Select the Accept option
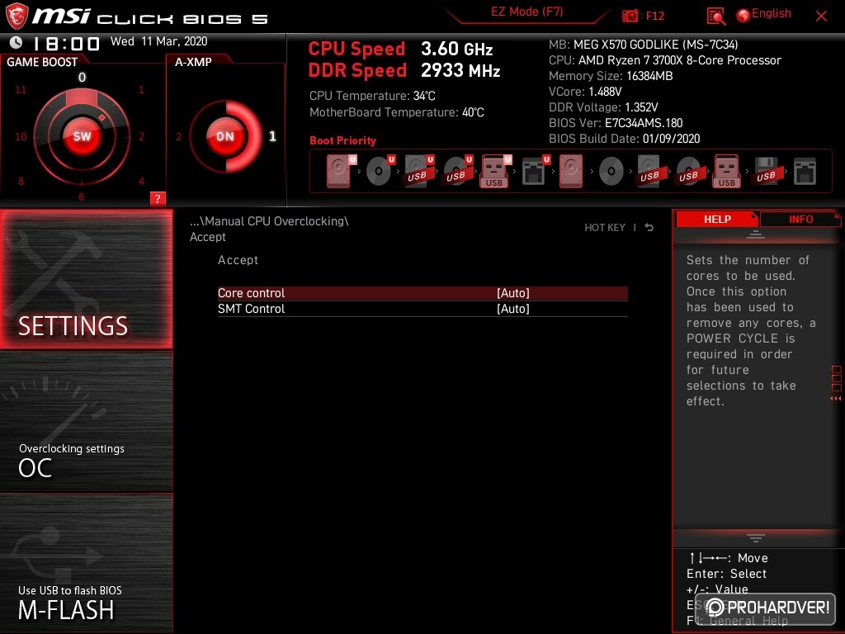This screenshot has height=634, width=845. tap(238, 260)
